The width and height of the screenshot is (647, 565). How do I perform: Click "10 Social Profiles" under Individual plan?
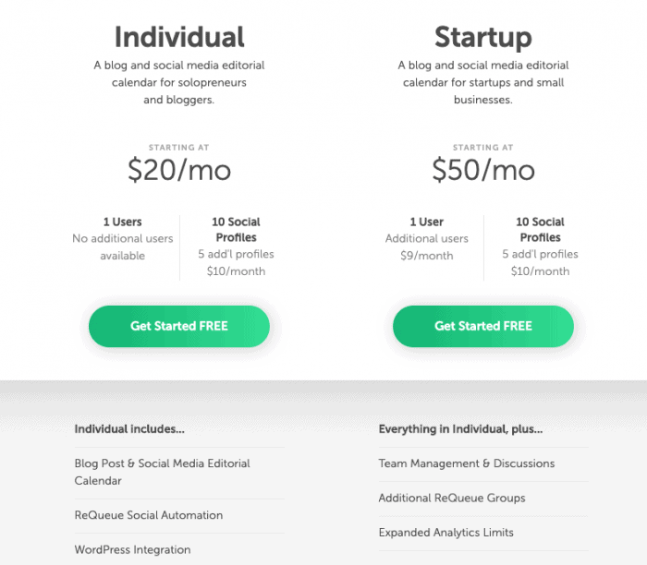(236, 229)
